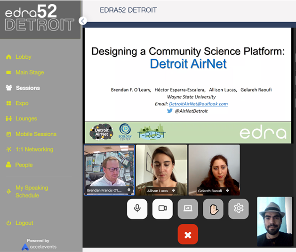This screenshot has height=252, width=296.
Task: Click the My Speaking Schedule microphone icon
Action: [x=8, y=192]
